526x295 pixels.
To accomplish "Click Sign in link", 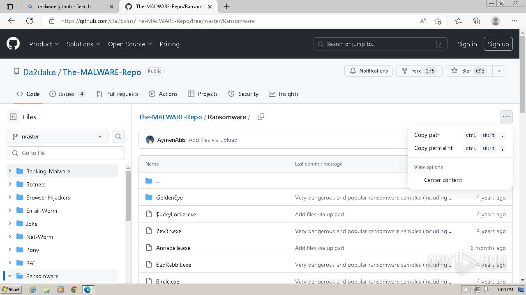I will (x=467, y=44).
